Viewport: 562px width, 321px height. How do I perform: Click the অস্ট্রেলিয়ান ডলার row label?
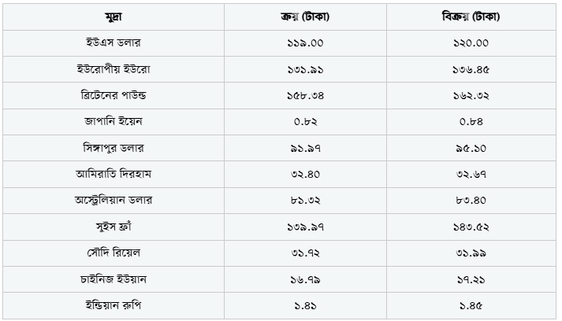[114, 201]
